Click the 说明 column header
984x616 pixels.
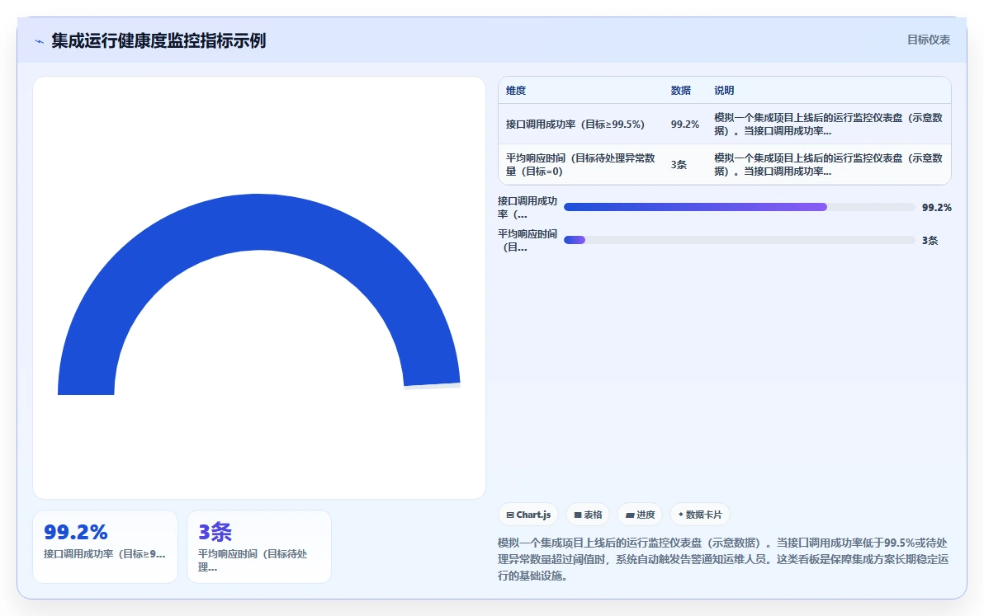(x=724, y=90)
